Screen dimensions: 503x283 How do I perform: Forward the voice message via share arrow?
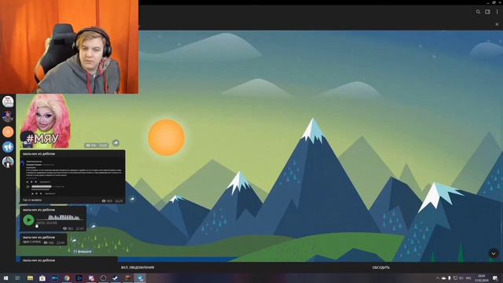(x=93, y=226)
